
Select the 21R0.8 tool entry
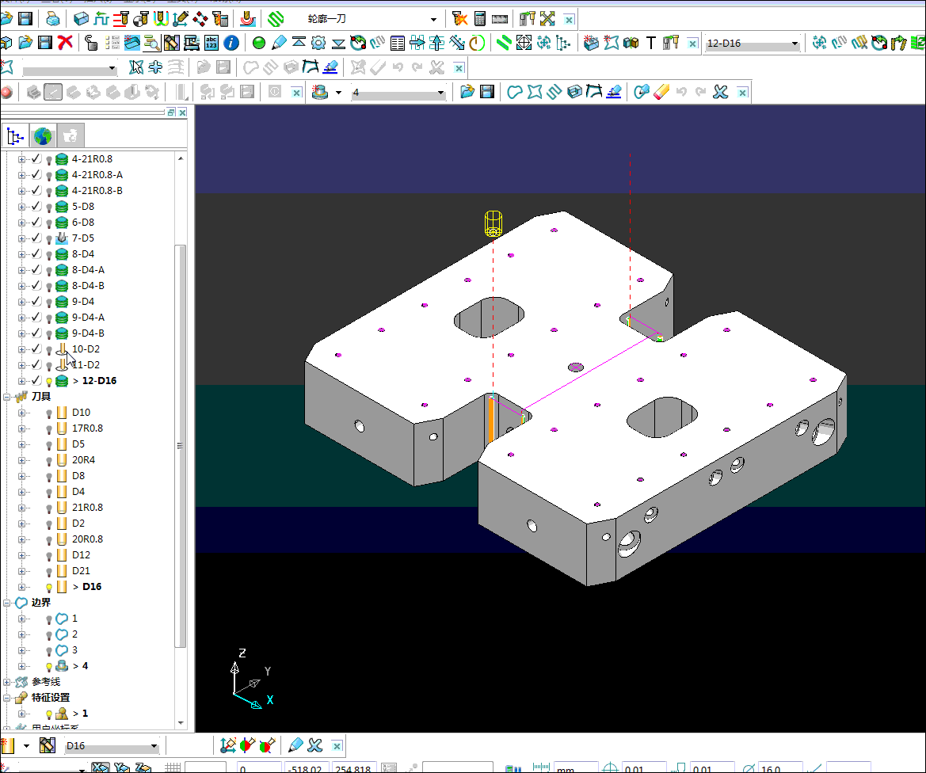click(87, 507)
